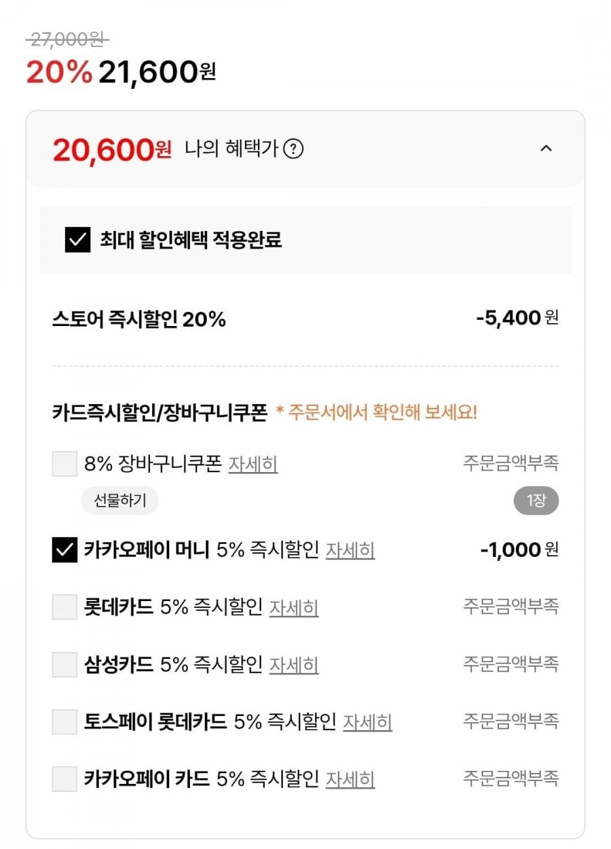Check the 8% 장바구니쿠폰 checkbox
Screen dimensions: 611x849
pyautogui.click(x=64, y=465)
